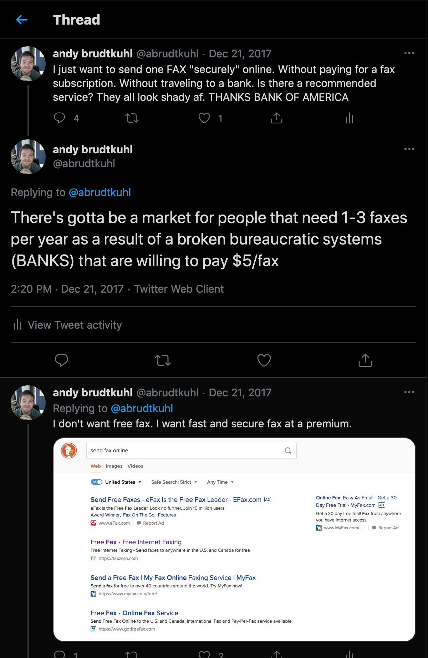Open the Dec 21, 2017 timestamp of first tweet
428x658 pixels.
pos(240,54)
